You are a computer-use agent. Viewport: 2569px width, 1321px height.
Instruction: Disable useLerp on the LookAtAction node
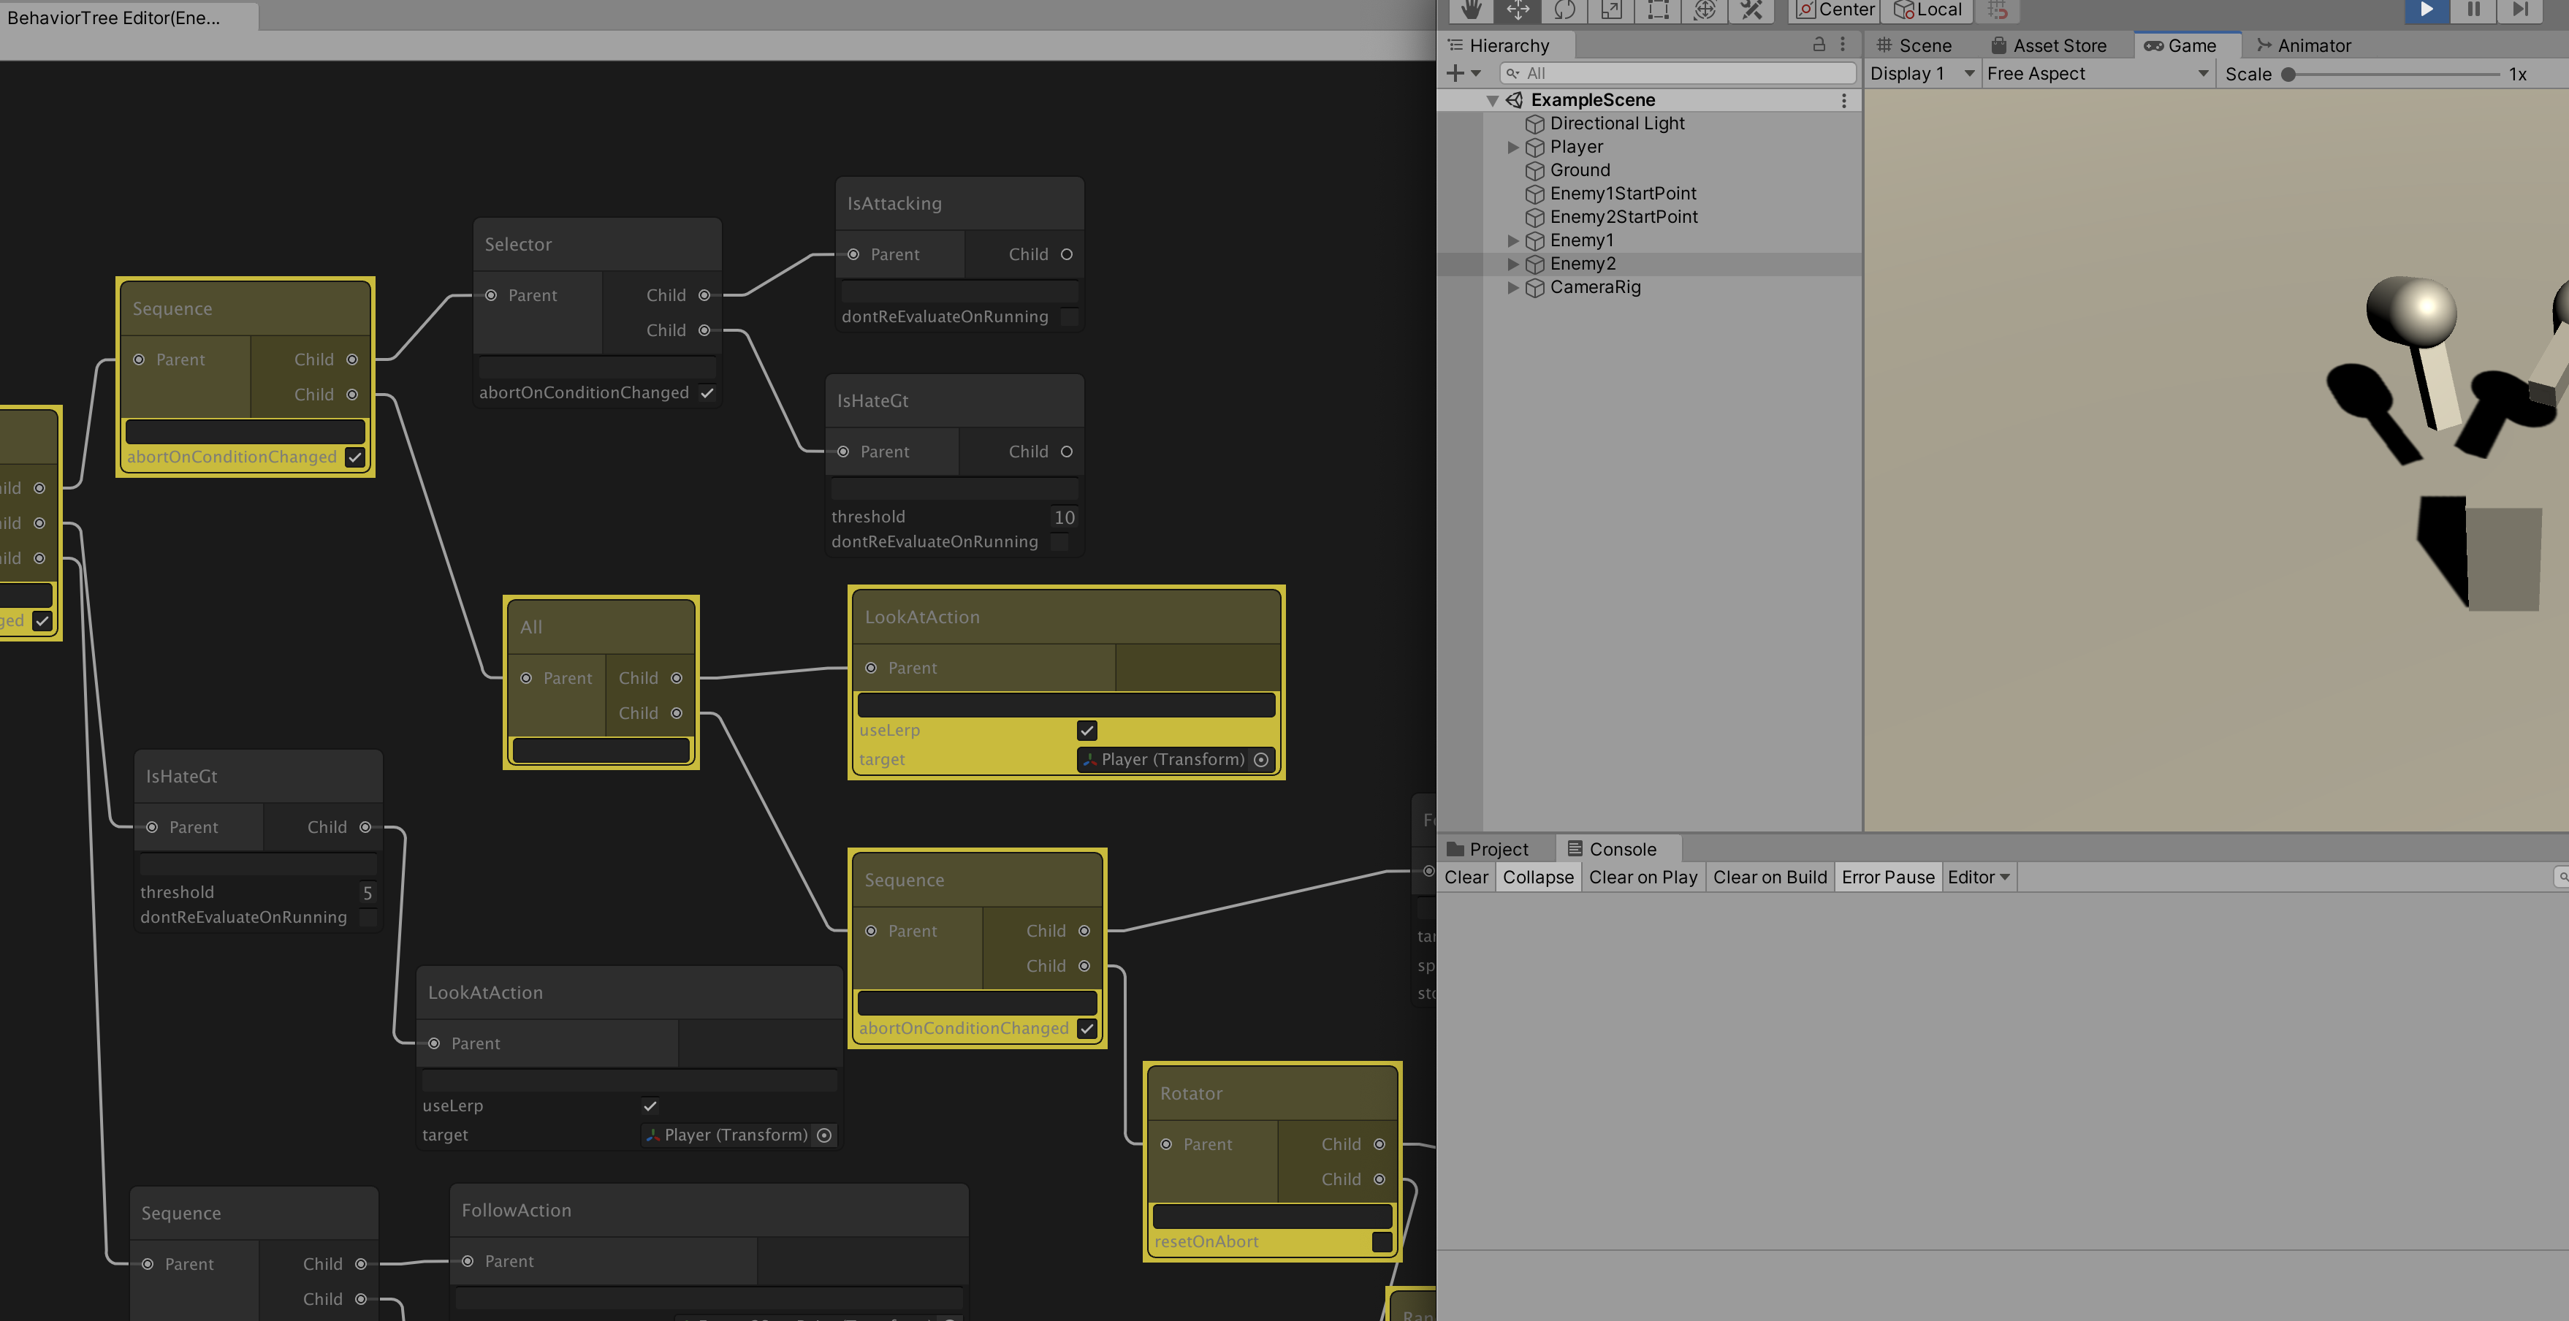click(1086, 730)
